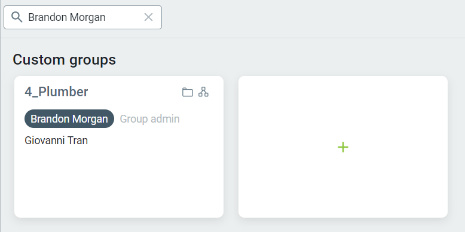Click blank space inside the search box
The height and width of the screenshot is (232, 465).
coord(124,17)
